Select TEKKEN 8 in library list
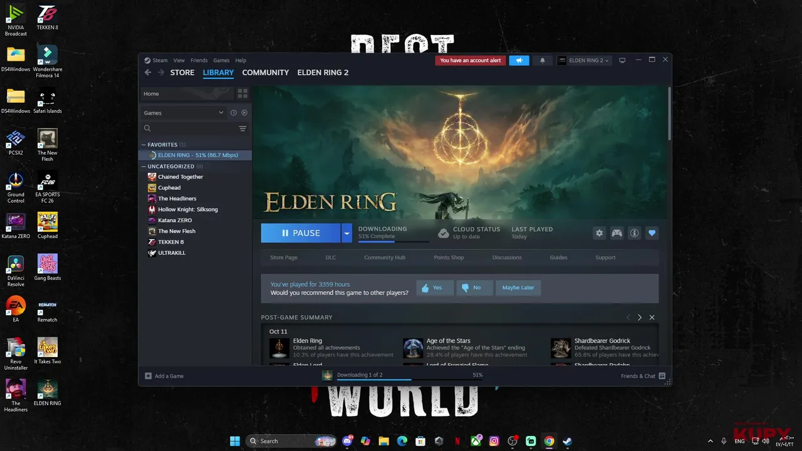The width and height of the screenshot is (802, 451). tap(195, 242)
